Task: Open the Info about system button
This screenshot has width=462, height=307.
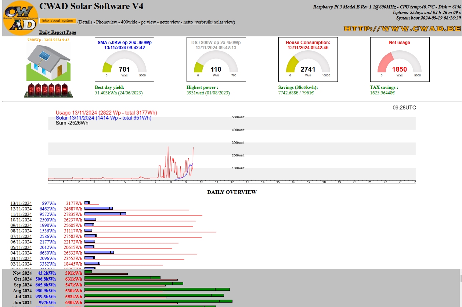Action: point(58,21)
